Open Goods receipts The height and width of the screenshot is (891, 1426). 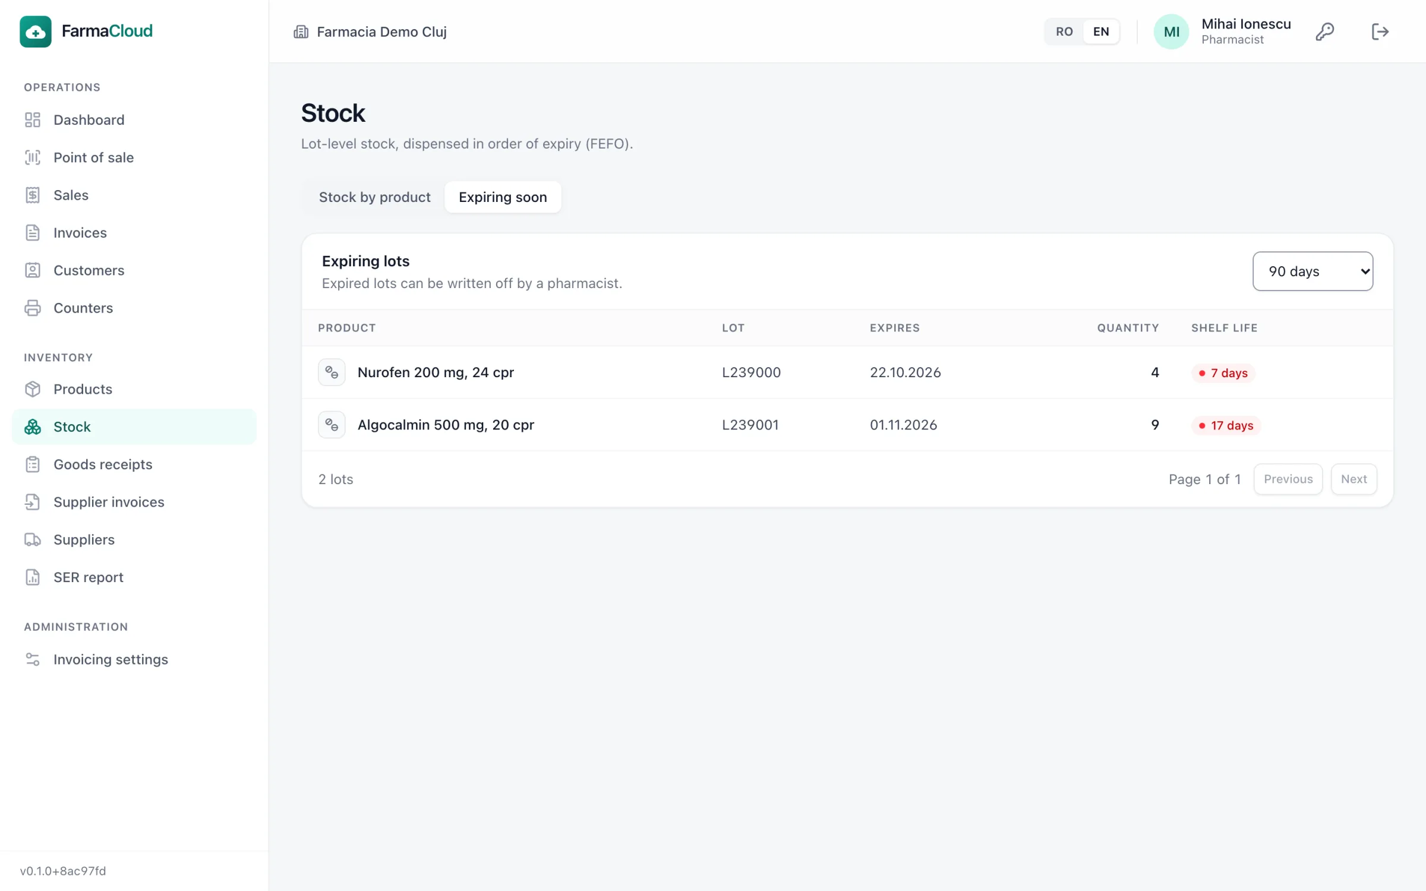pyautogui.click(x=134, y=465)
